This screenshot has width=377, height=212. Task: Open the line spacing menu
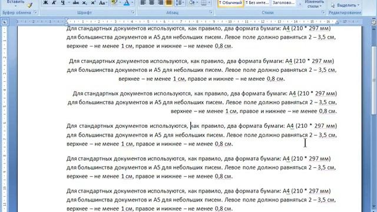[180, 3]
